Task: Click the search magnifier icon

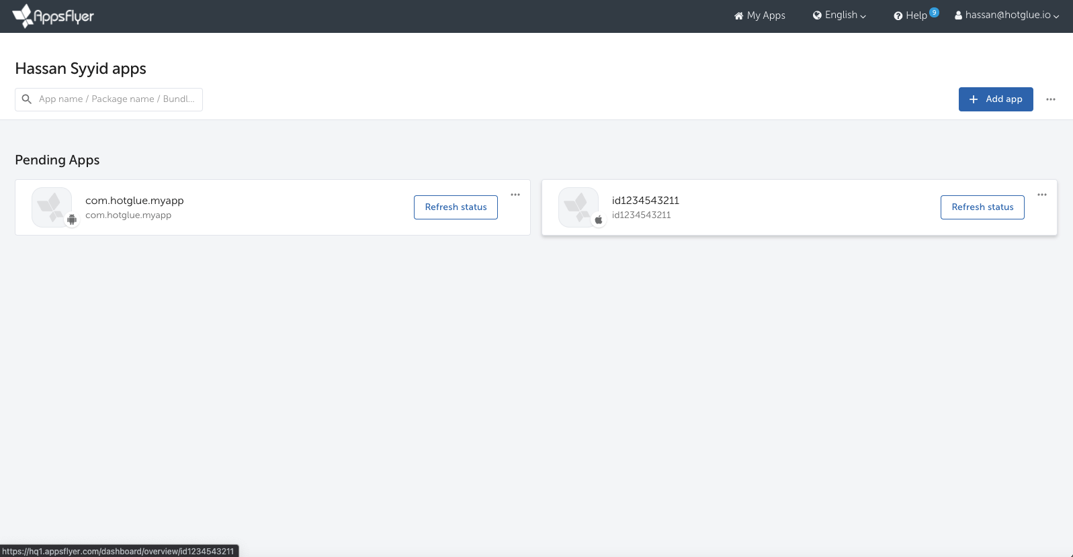Action: 27,99
